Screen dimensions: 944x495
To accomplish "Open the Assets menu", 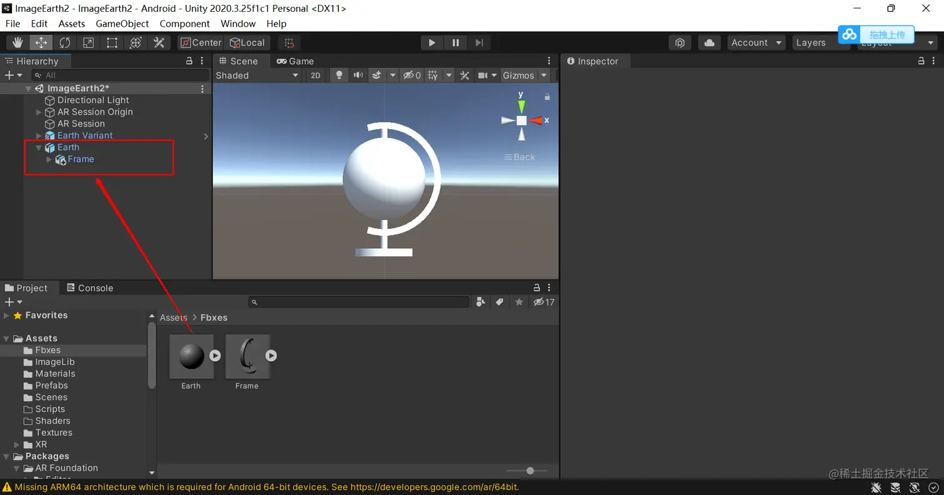I will (x=72, y=24).
